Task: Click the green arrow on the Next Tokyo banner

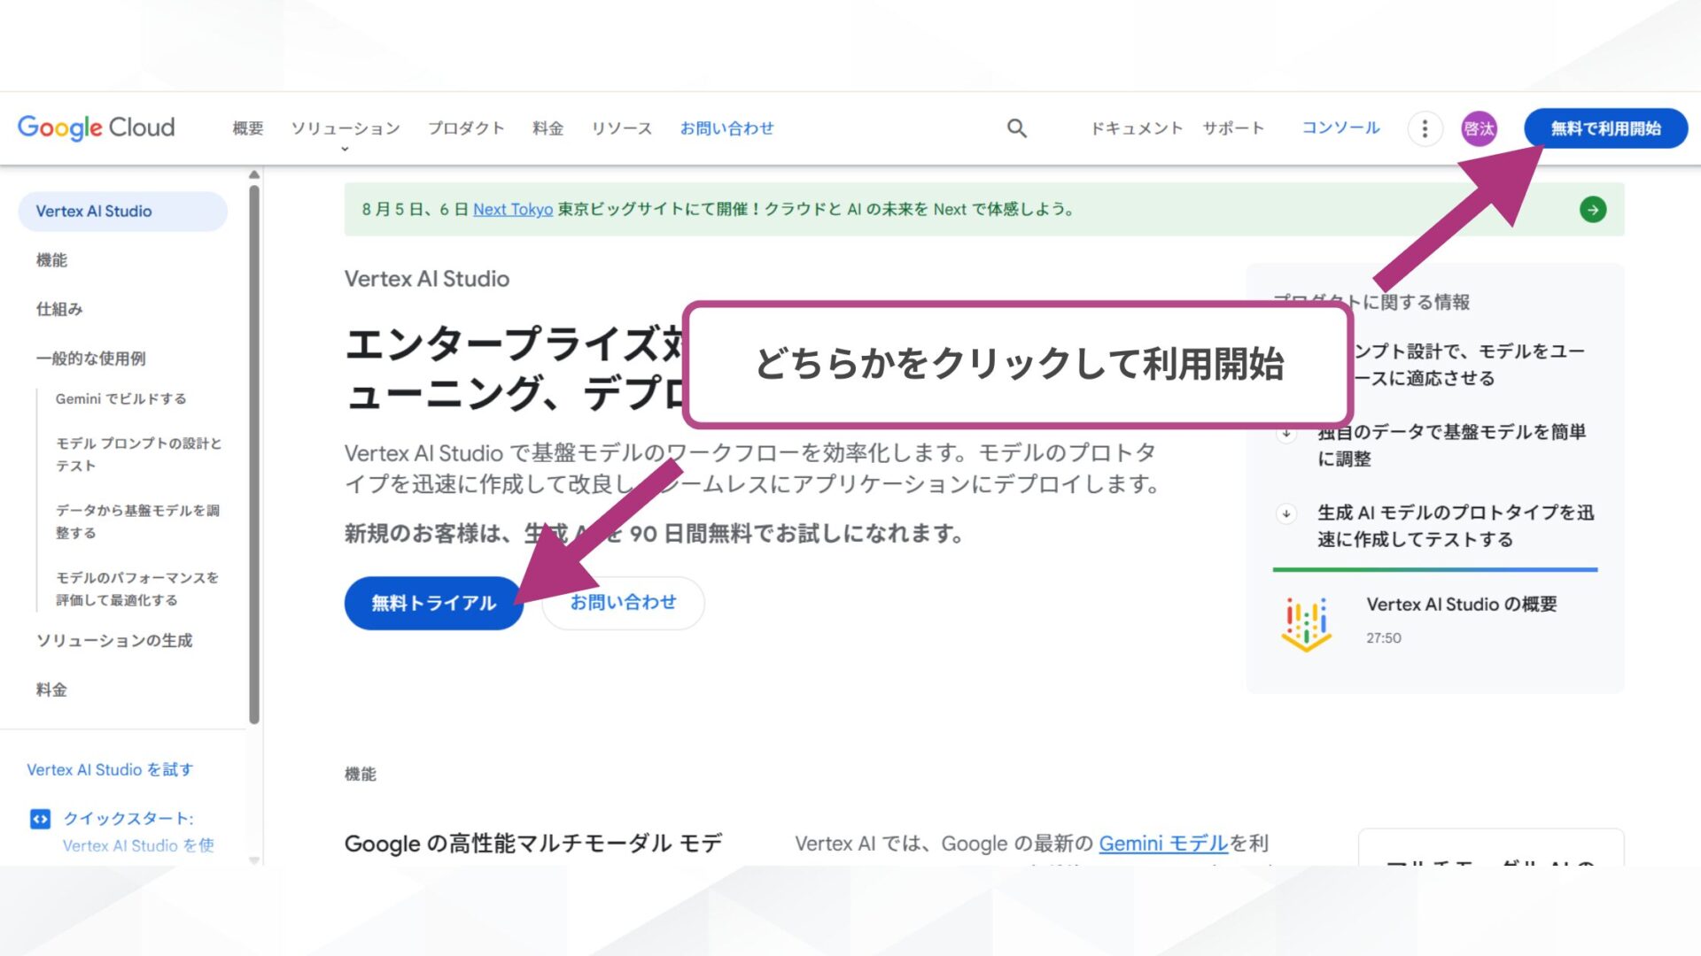Action: click(x=1592, y=210)
